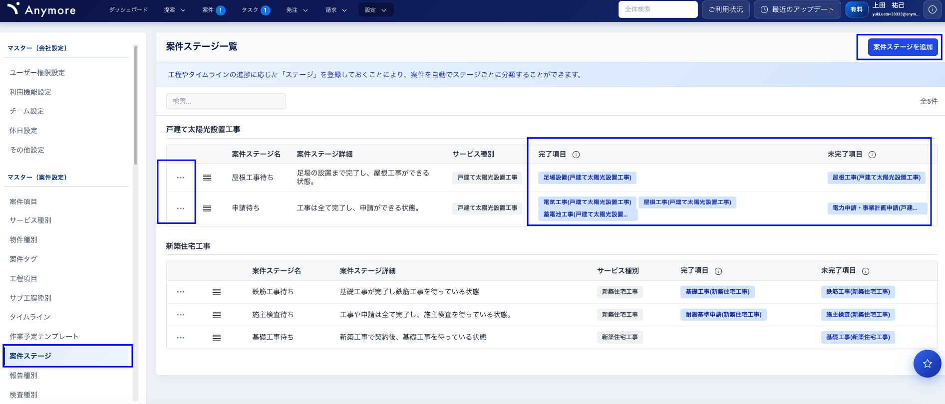Open the 案件 top menu item

tap(208, 10)
